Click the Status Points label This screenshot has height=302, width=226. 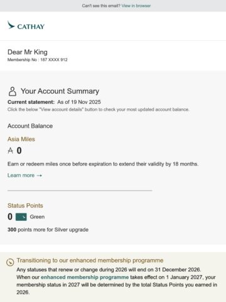[x=25, y=206]
